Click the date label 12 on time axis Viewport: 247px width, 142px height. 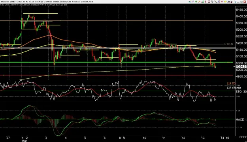183,138
